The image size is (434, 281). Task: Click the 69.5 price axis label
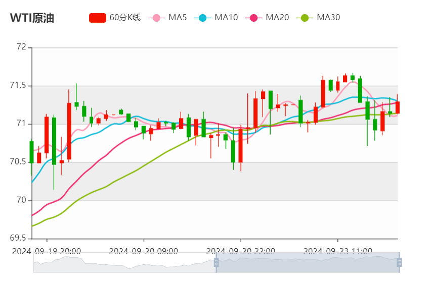click(x=18, y=238)
